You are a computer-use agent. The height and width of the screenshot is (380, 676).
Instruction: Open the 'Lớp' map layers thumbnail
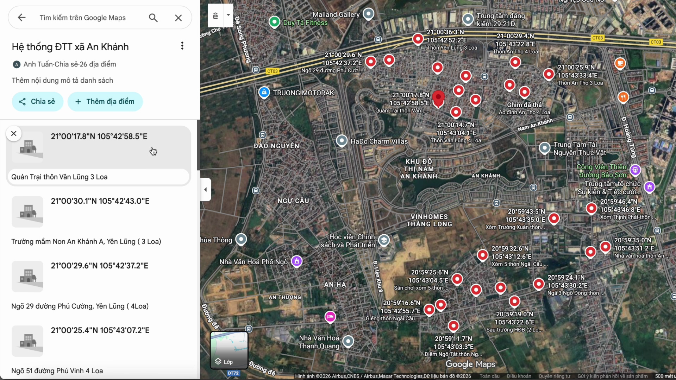pyautogui.click(x=229, y=350)
